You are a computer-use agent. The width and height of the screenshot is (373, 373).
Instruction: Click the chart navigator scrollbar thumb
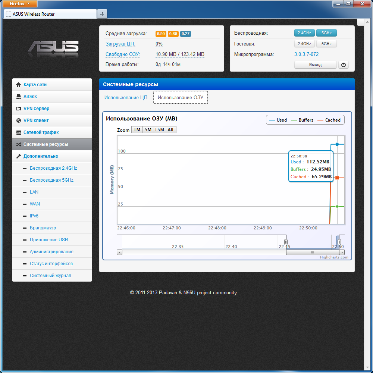(x=313, y=253)
